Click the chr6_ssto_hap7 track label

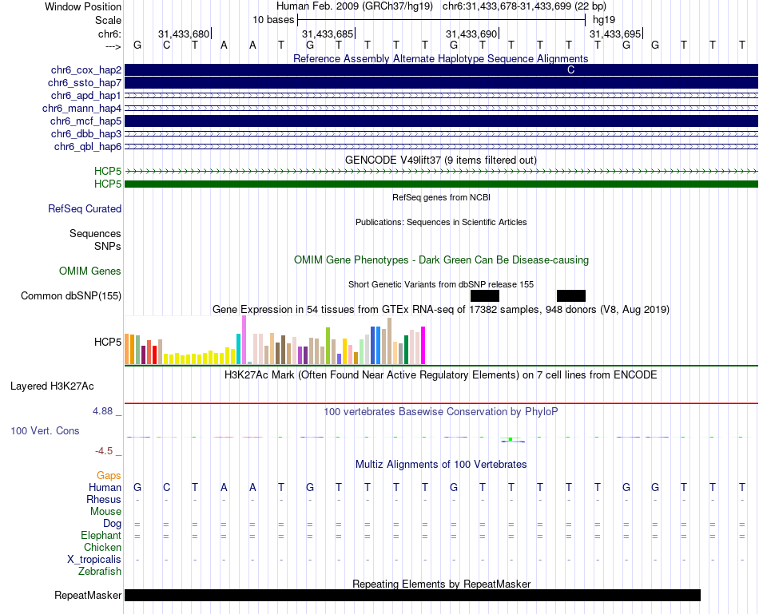[84, 83]
